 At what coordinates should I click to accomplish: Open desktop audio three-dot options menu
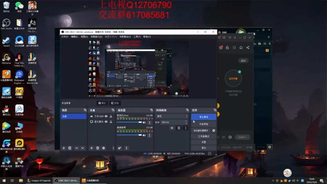click(x=149, y=135)
